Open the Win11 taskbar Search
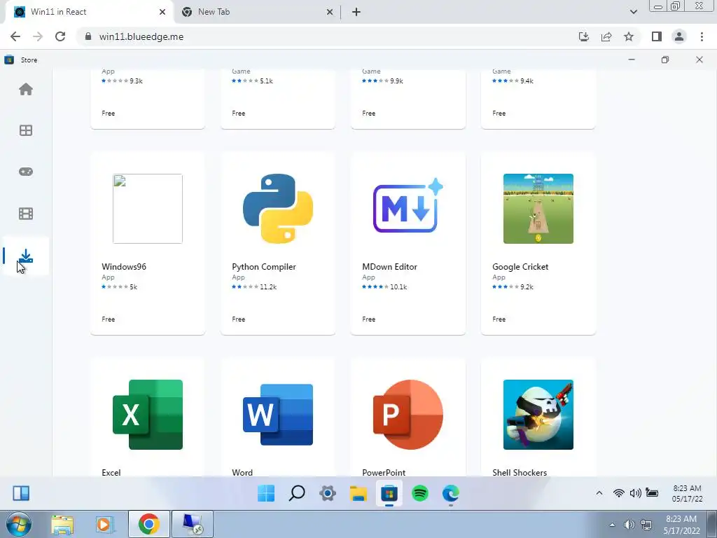 297,493
